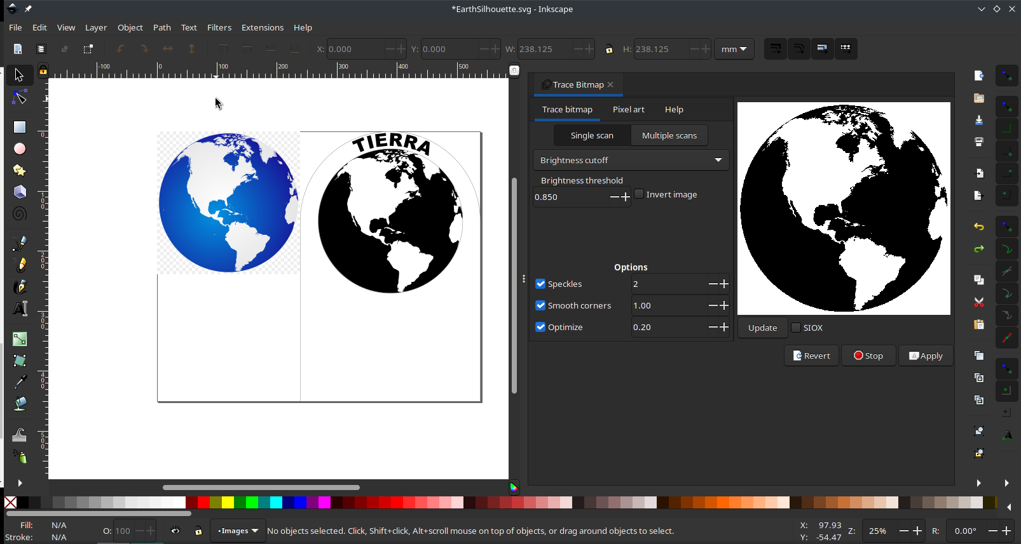Open the Path menu
The height and width of the screenshot is (544, 1021).
[x=162, y=27]
